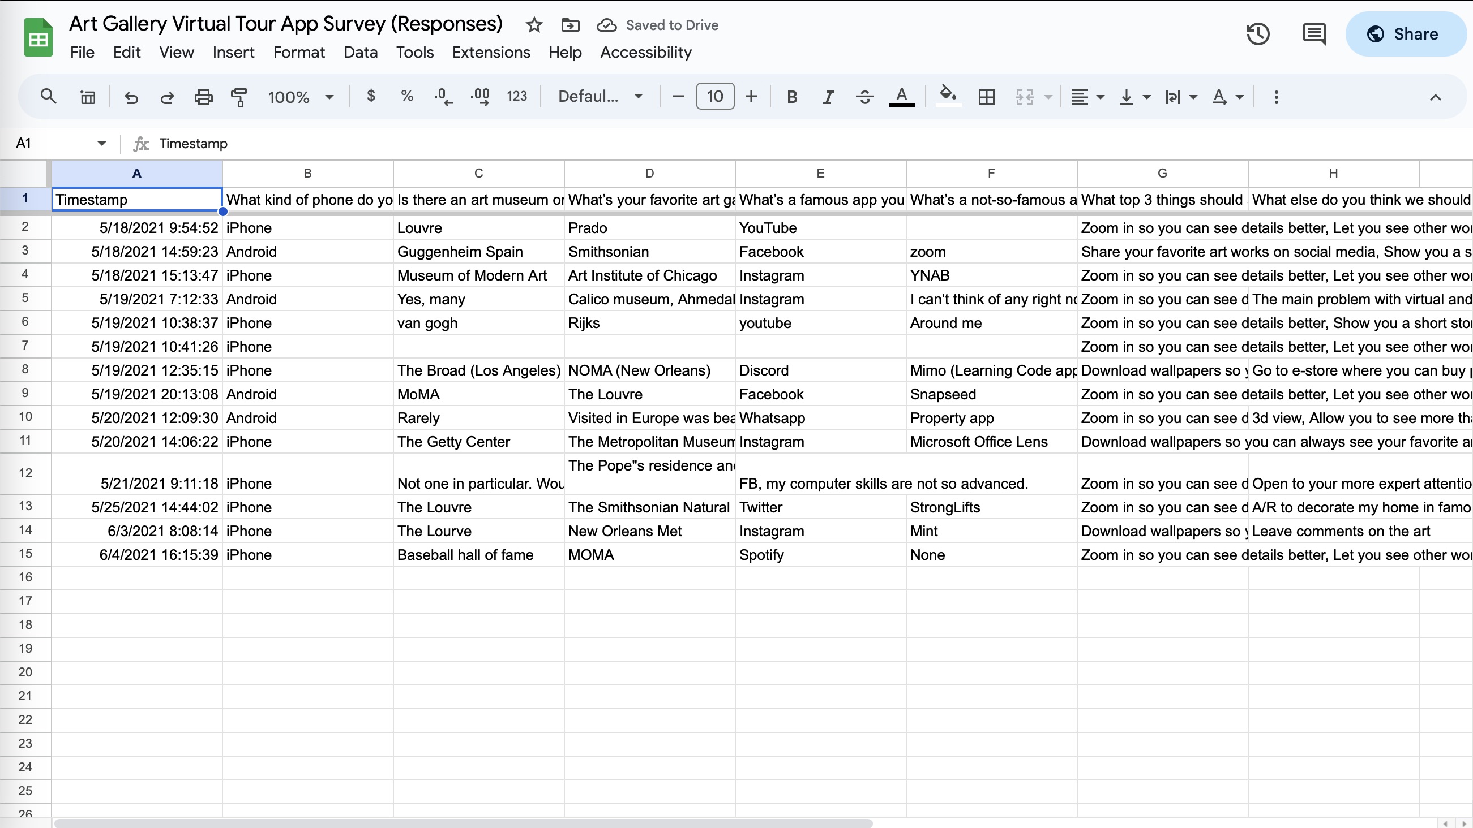Select column D header

click(649, 173)
